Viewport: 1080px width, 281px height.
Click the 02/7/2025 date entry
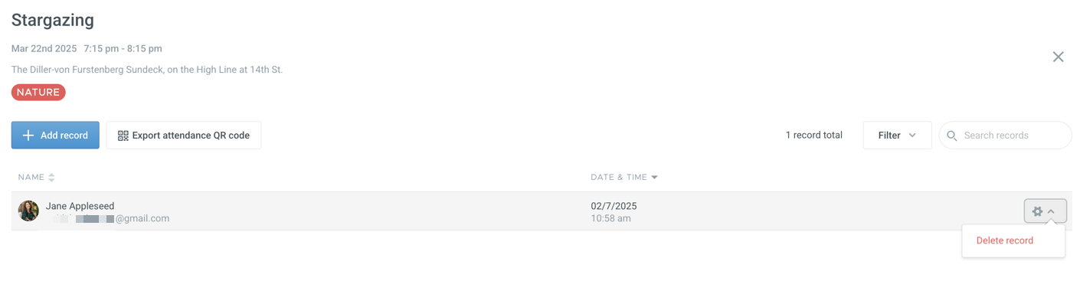[614, 206]
